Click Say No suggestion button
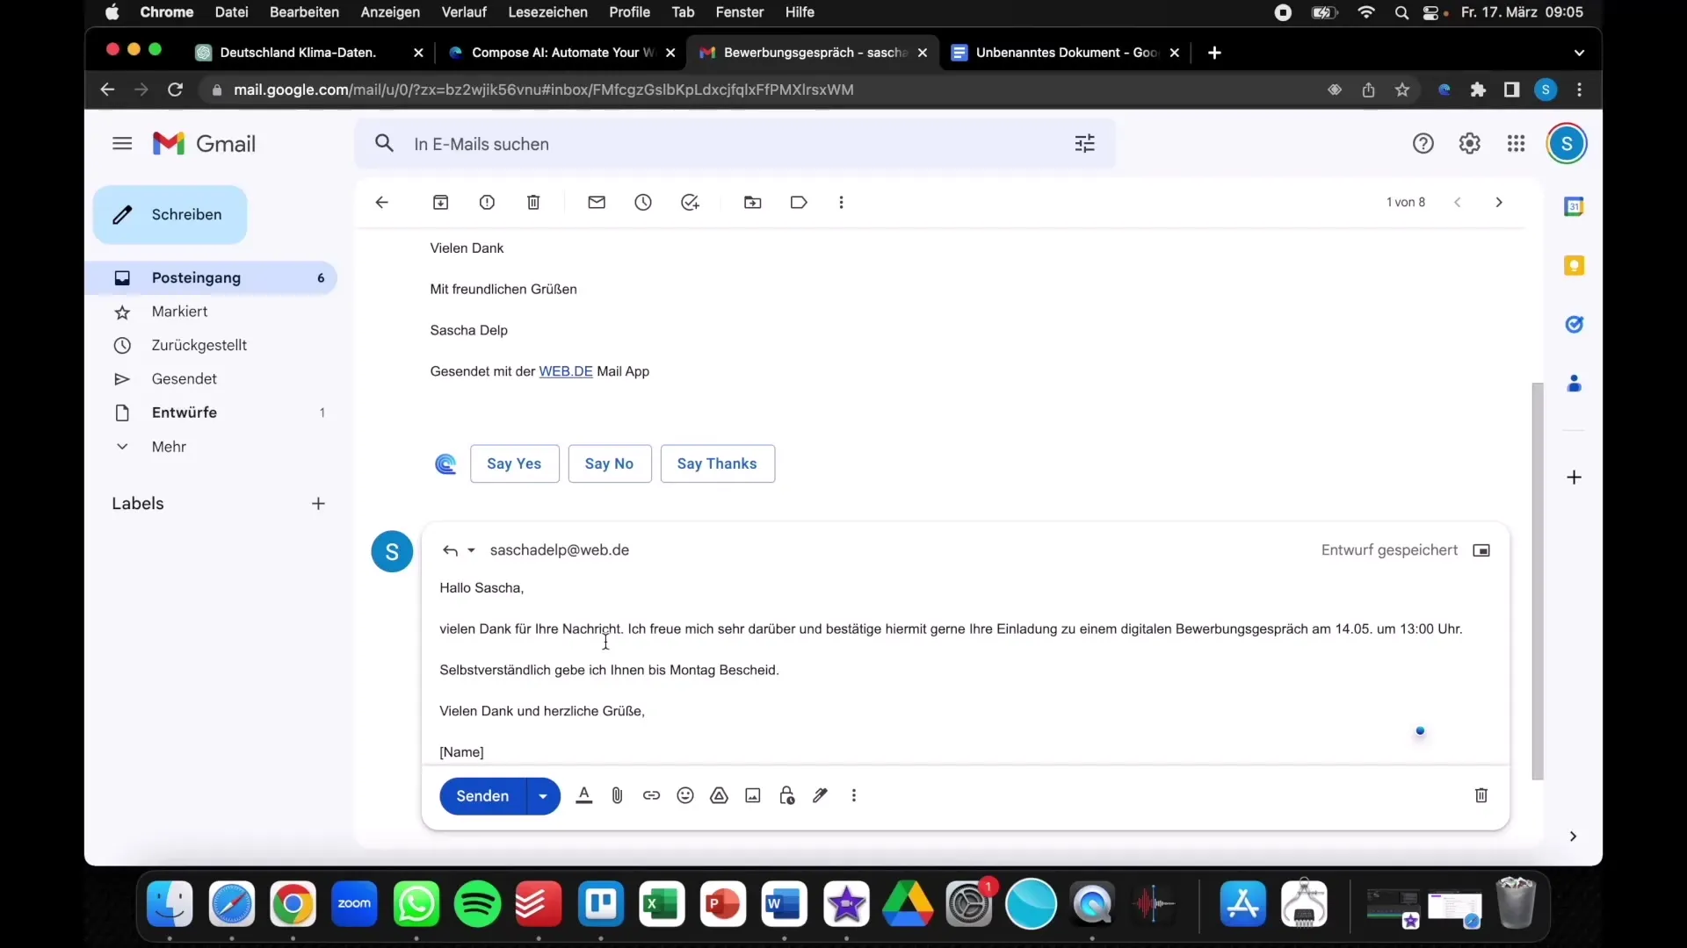Viewport: 1687px width, 948px height. click(610, 464)
